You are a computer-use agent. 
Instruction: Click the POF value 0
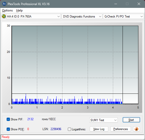point(28,129)
